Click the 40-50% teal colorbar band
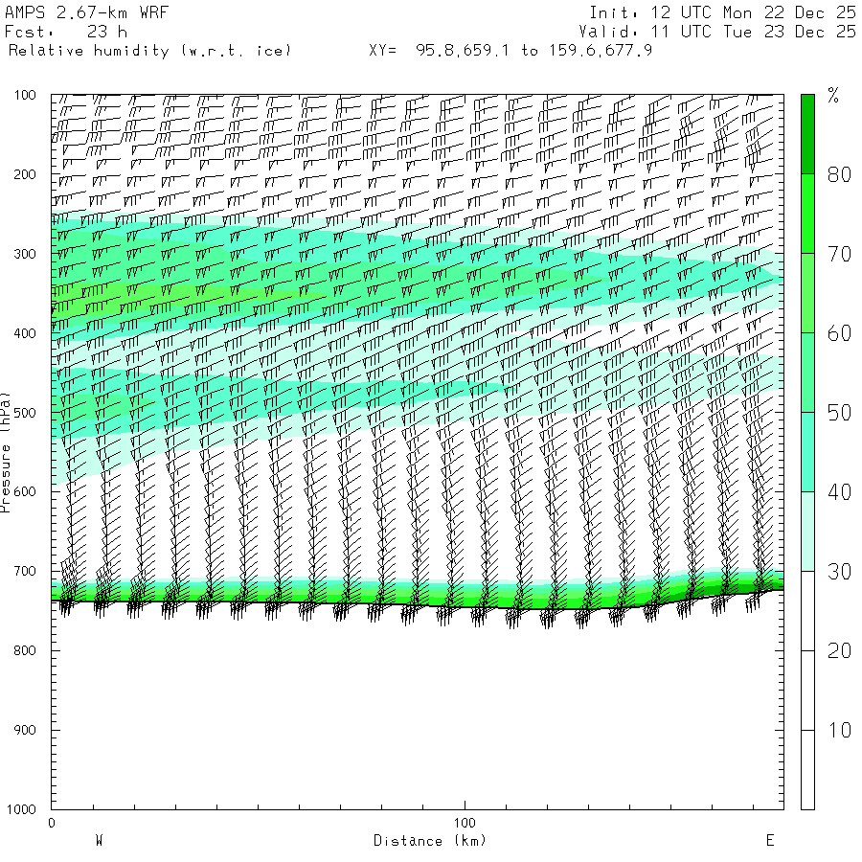This screenshot has height=862, width=862. 807,452
